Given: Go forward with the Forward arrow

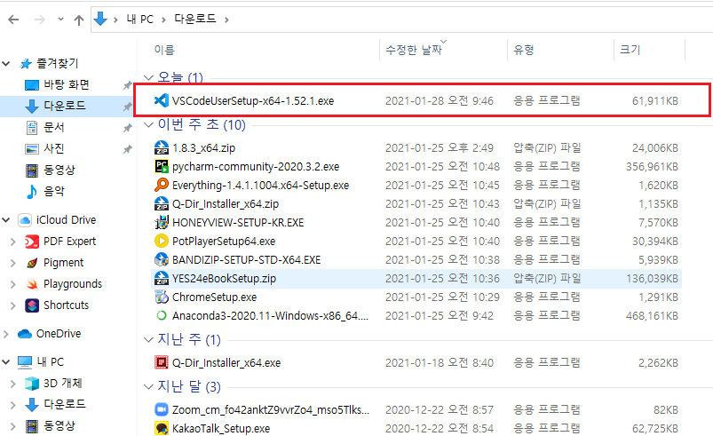Looking at the screenshot, I should coord(40,20).
